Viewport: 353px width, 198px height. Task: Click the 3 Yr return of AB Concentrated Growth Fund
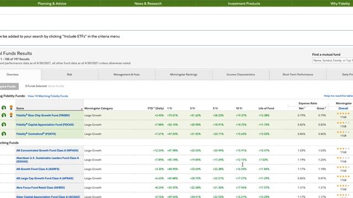coord(195,150)
